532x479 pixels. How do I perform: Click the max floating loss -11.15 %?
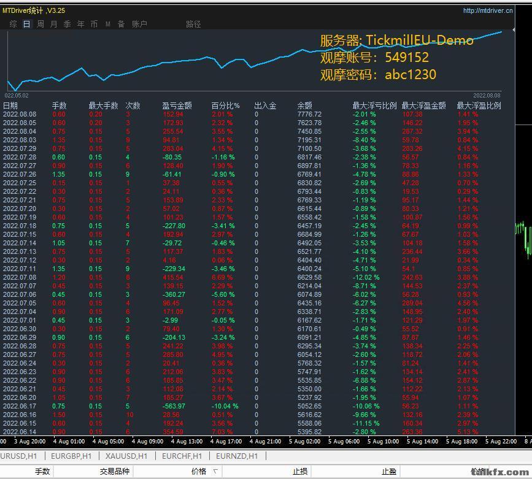366,423
